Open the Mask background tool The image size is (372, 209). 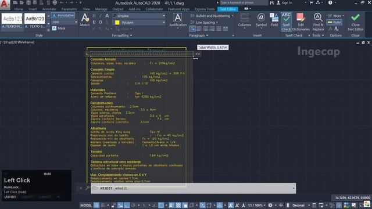tap(59, 28)
